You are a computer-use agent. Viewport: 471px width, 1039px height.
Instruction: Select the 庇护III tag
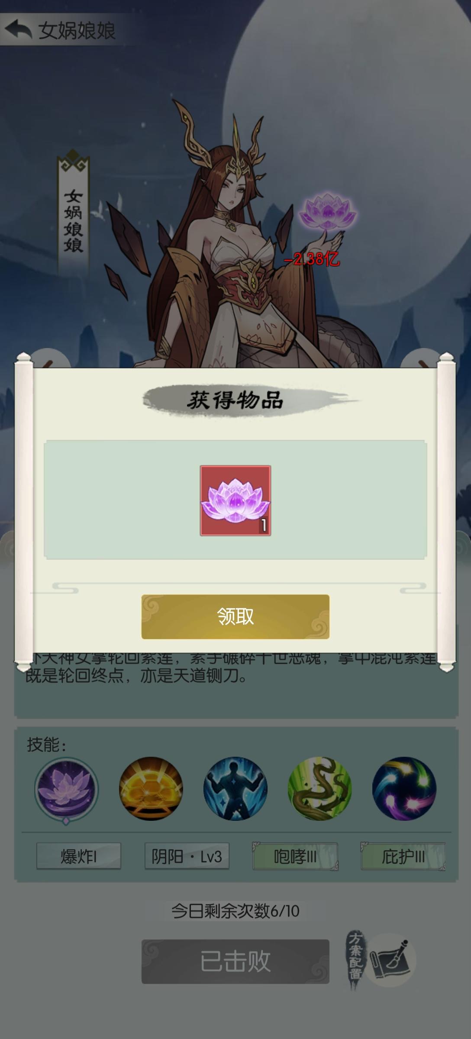[403, 856]
